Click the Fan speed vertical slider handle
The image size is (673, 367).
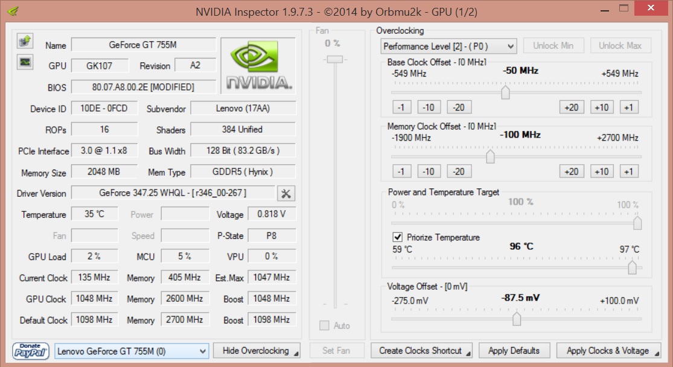point(335,59)
